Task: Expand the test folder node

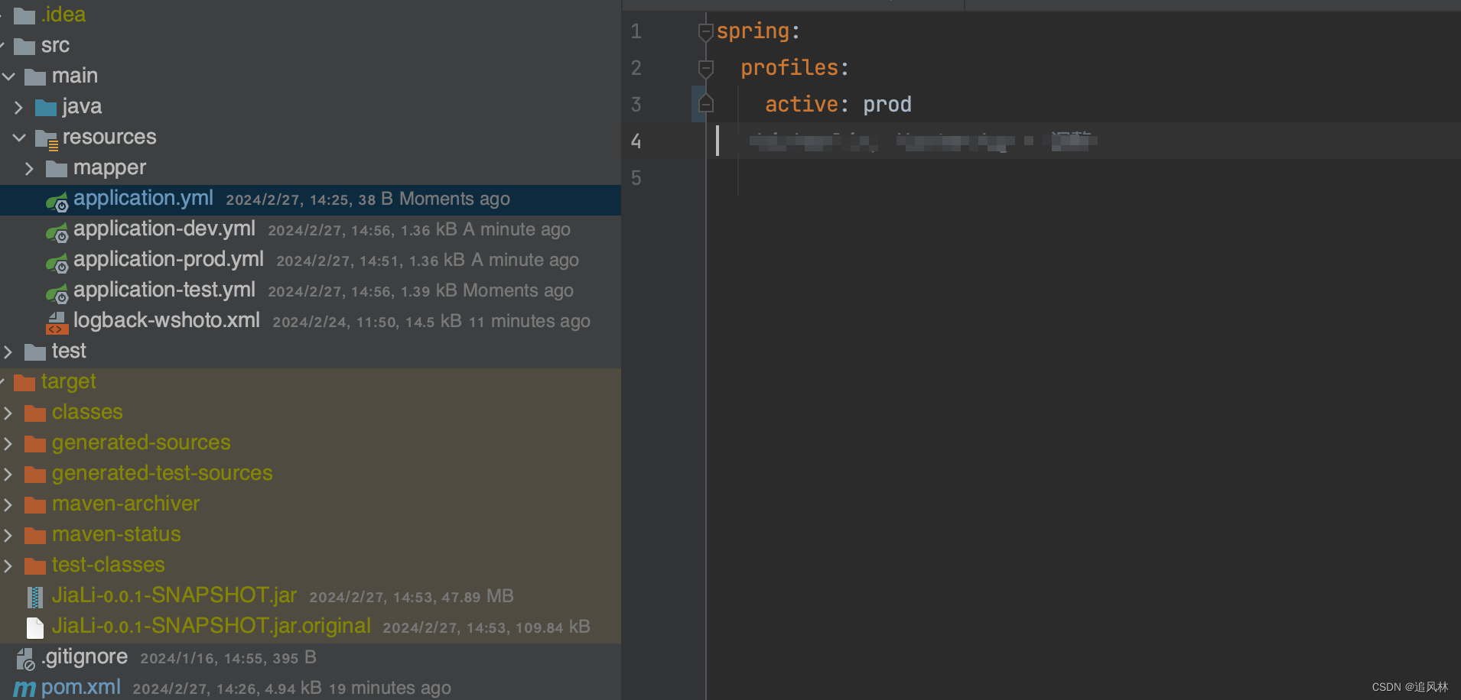Action: point(8,351)
